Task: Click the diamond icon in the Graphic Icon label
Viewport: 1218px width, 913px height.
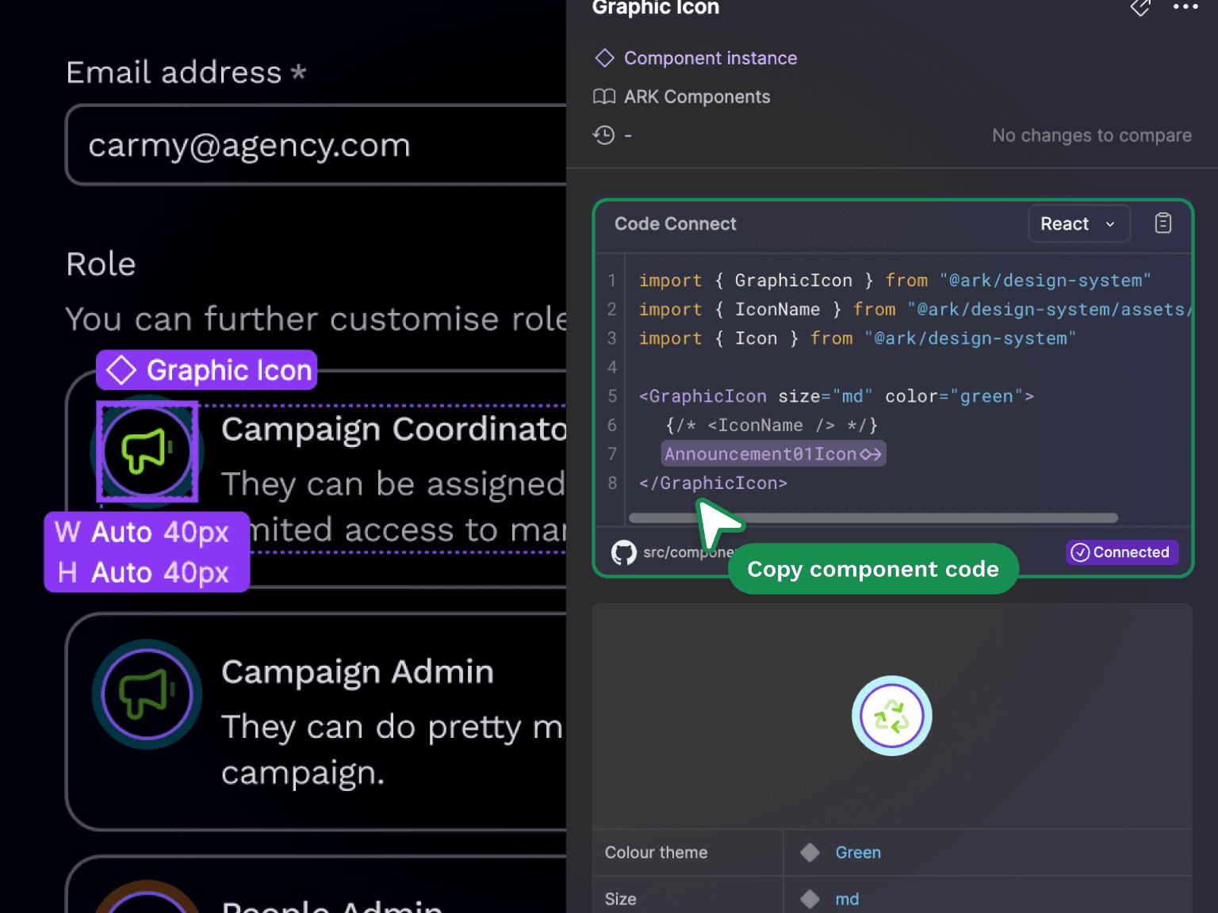Action: [121, 370]
